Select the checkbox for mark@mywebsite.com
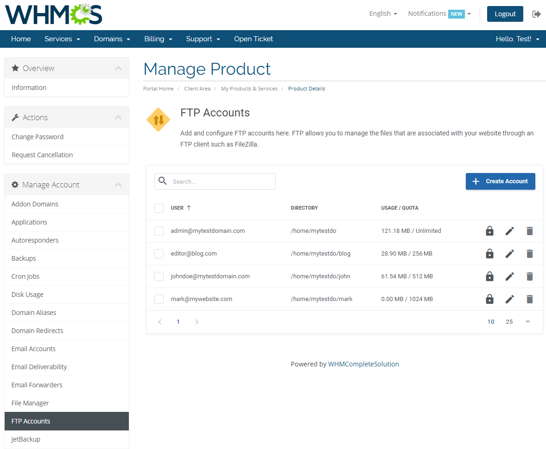The height and width of the screenshot is (449, 546). point(159,299)
